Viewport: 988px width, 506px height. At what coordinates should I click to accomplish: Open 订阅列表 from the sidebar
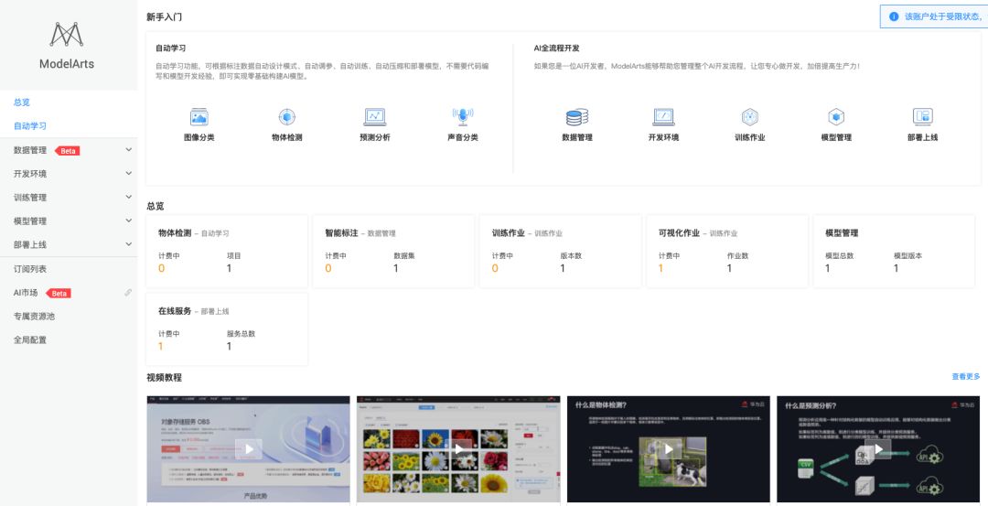coord(30,269)
